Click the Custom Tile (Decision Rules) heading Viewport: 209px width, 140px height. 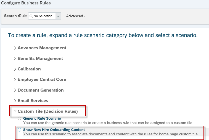click(x=48, y=111)
